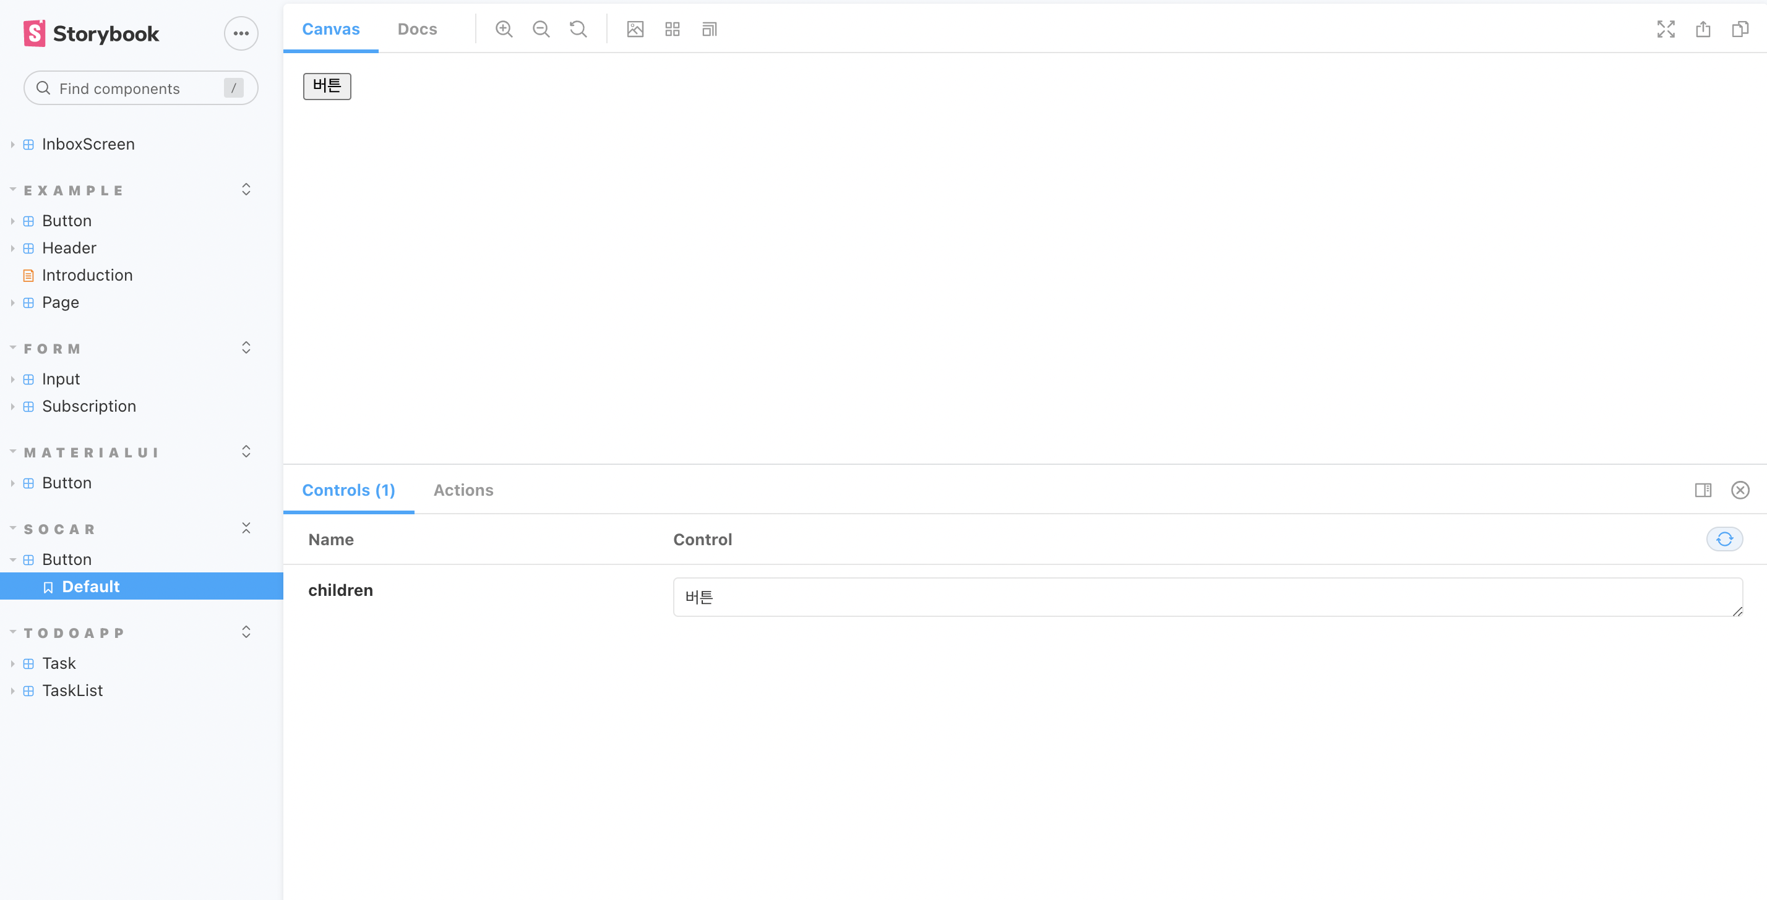
Task: Toggle the grid overlay icon
Action: (x=673, y=29)
